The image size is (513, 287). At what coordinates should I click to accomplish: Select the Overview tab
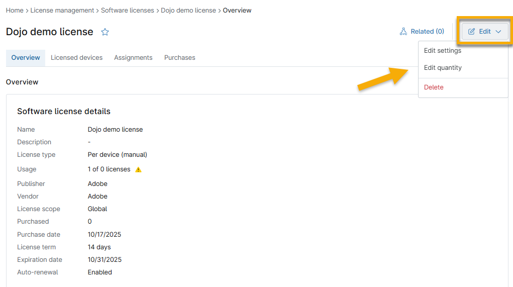coord(26,58)
